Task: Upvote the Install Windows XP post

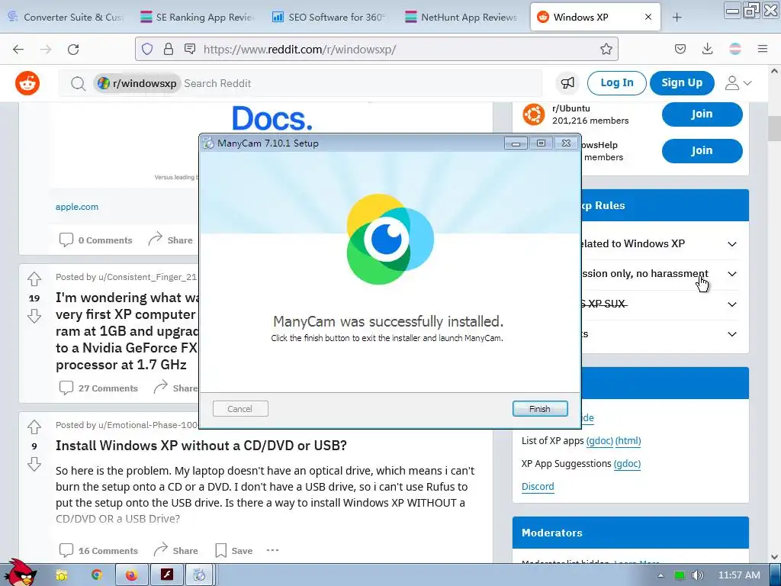Action: click(x=34, y=427)
